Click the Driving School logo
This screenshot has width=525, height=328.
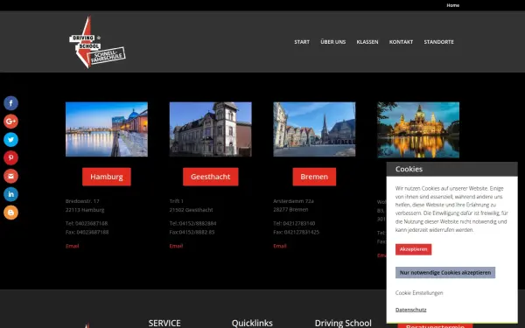[97, 42]
